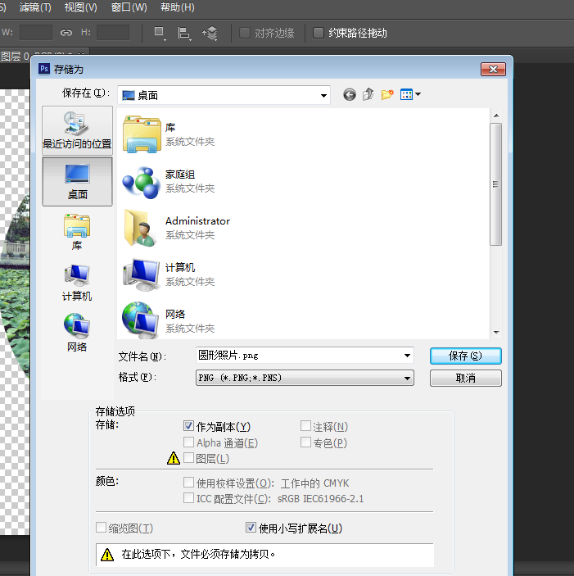Click the link width and height chain icon
Viewport: 574px width, 576px height.
pos(66,33)
